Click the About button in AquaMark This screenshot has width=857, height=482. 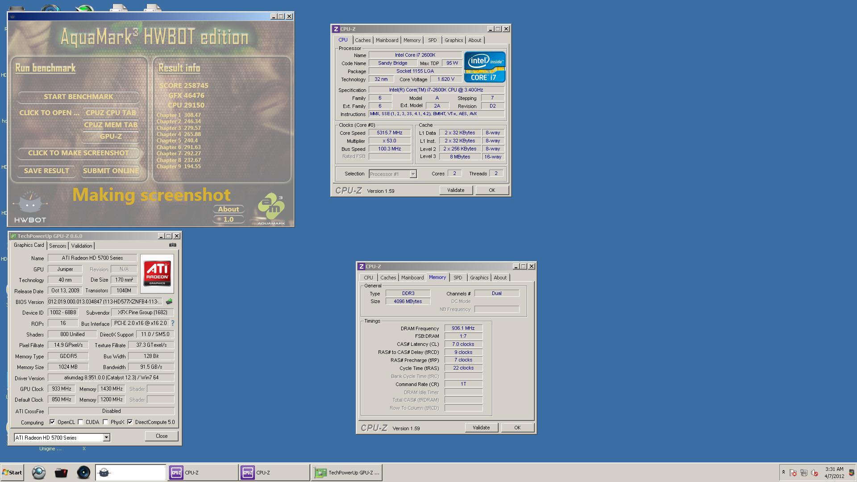click(229, 209)
